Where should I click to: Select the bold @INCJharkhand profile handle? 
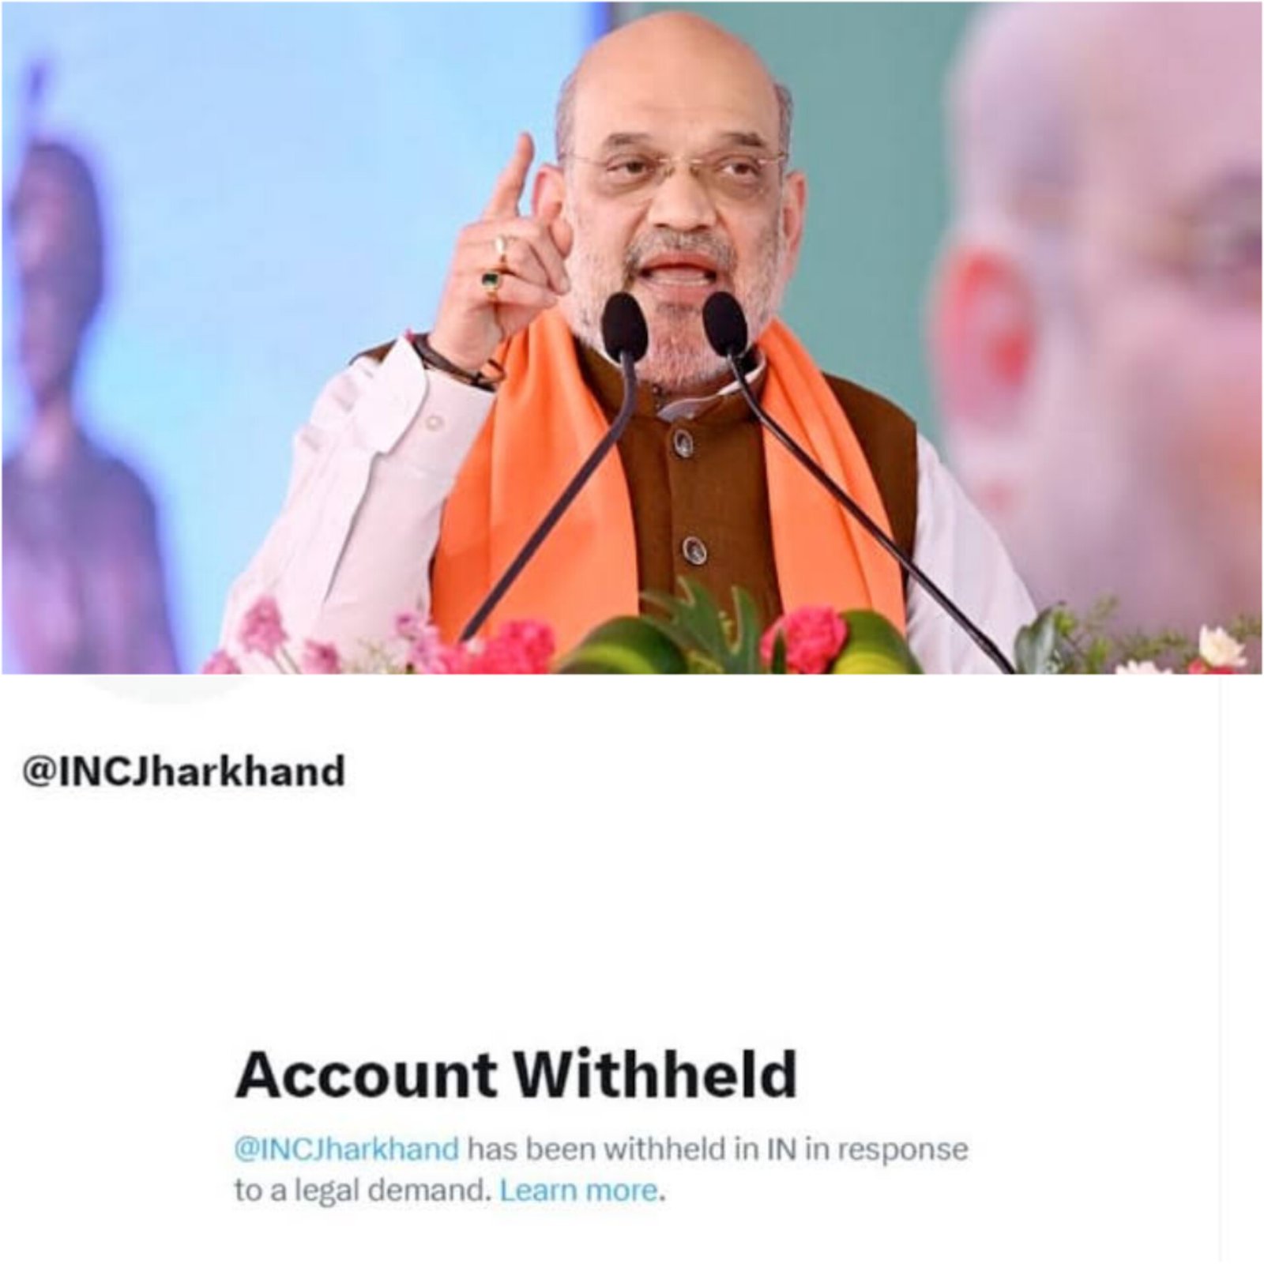click(x=184, y=771)
